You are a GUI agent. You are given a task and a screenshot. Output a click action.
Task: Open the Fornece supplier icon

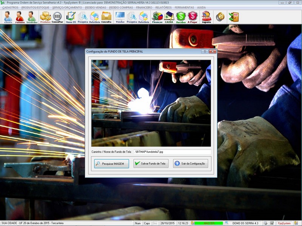click(x=20, y=17)
